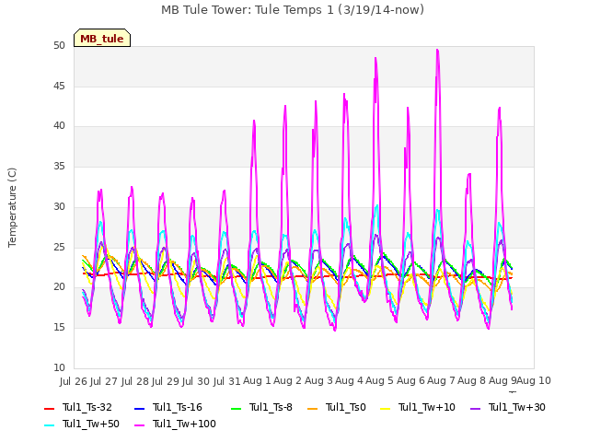This screenshot has height=442, width=589.
Task: Click the magenta Tul1_Tw+100 legend swatch
Action: [x=139, y=425]
